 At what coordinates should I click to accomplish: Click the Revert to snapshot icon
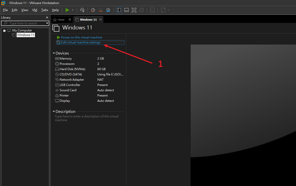pyautogui.click(x=101, y=10)
